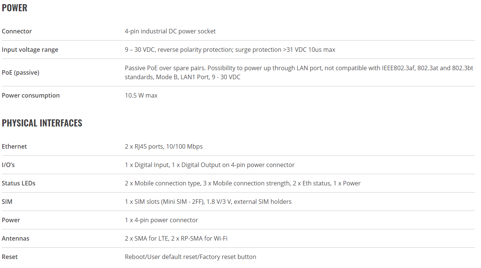481x268 pixels.
Task: Select the Ethernet row label
Action: (x=14, y=146)
